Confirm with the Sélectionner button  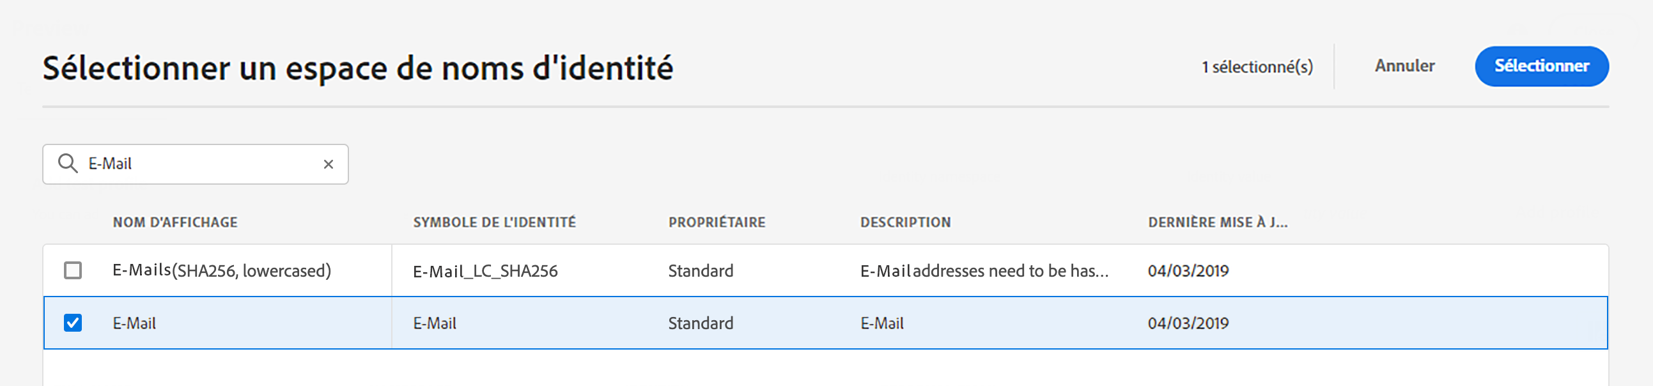pos(1541,66)
